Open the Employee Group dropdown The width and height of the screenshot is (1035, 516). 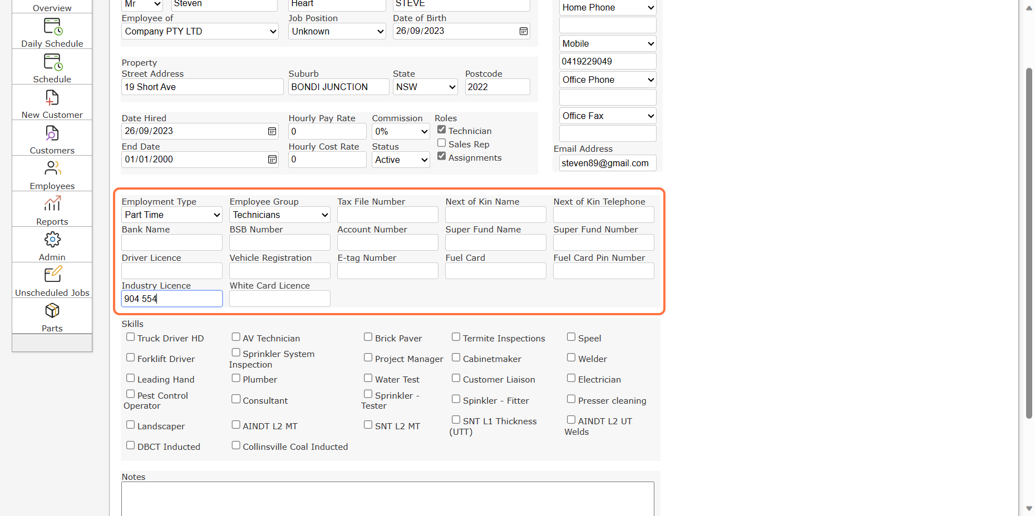[279, 215]
